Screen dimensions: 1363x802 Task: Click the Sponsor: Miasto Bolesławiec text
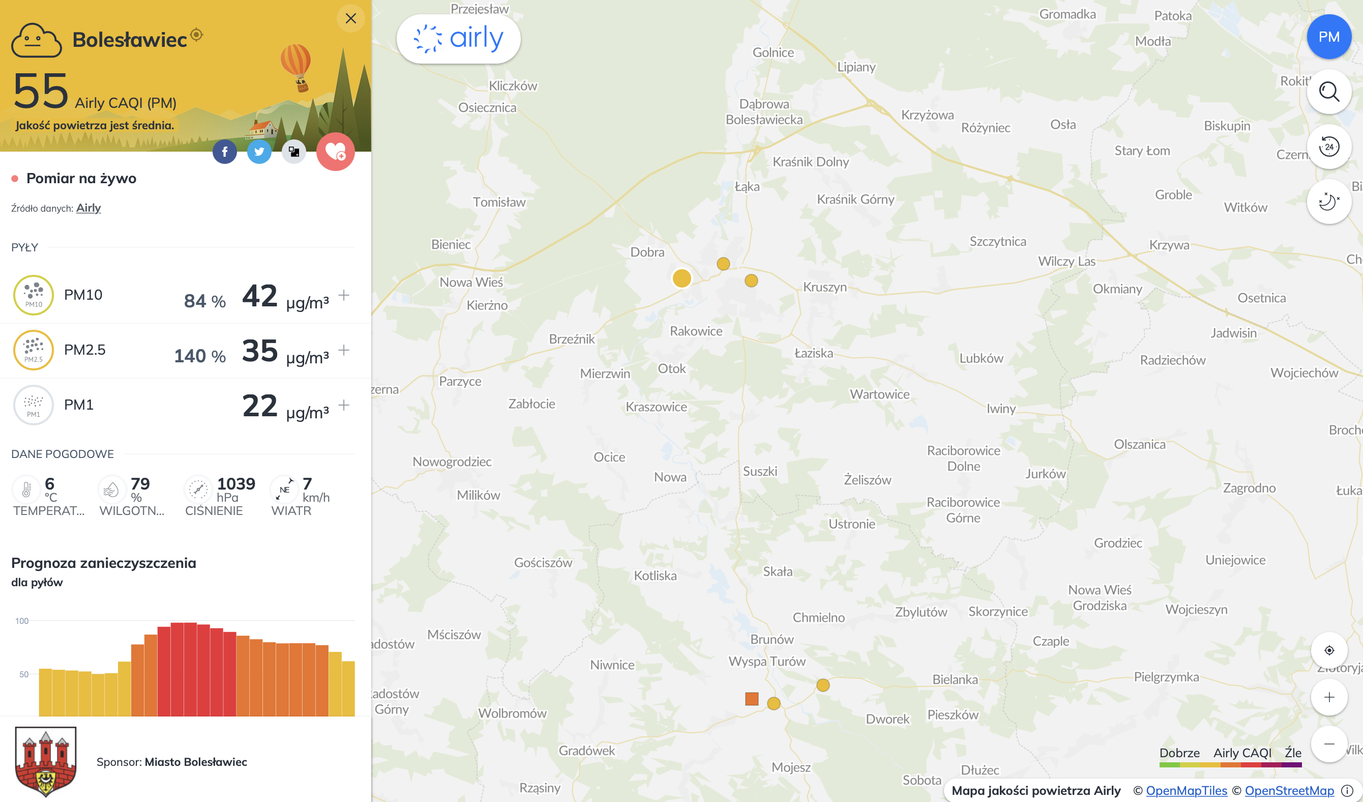point(171,762)
